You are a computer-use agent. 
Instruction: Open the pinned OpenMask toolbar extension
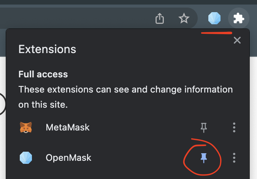tap(214, 18)
